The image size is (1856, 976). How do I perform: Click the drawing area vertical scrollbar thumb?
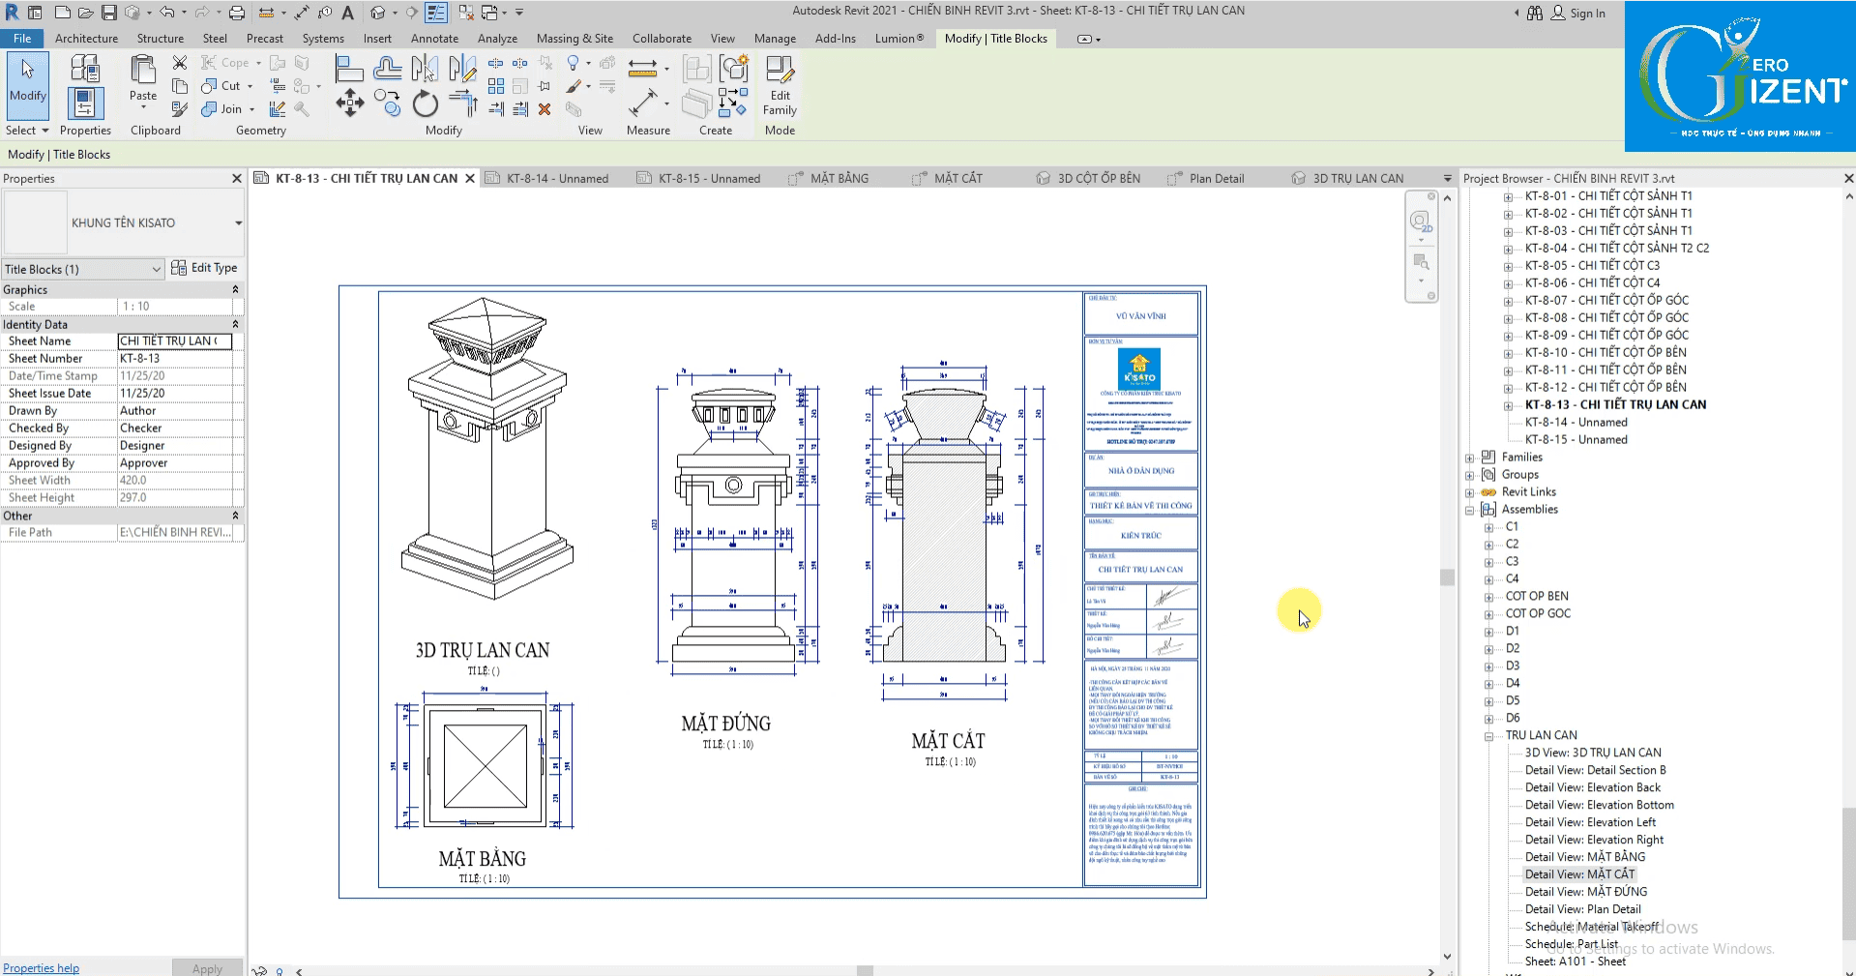pos(1447,577)
